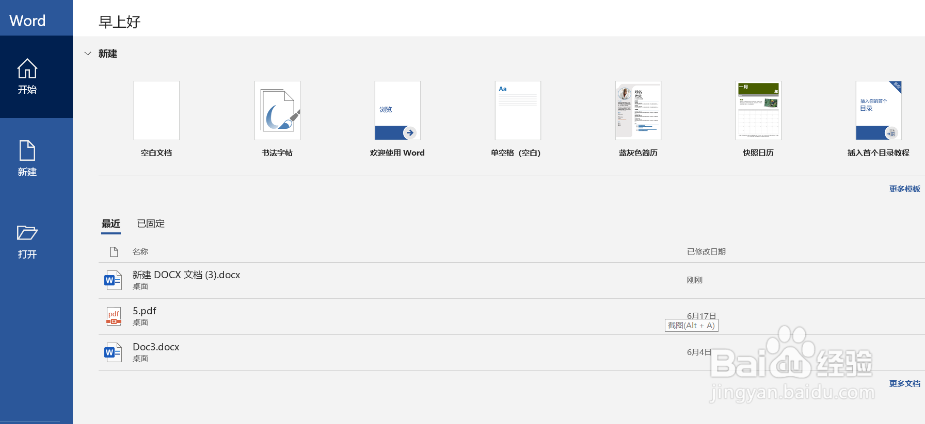Collapse the 新建 section chevron
The width and height of the screenshot is (925, 424).
pyautogui.click(x=88, y=54)
